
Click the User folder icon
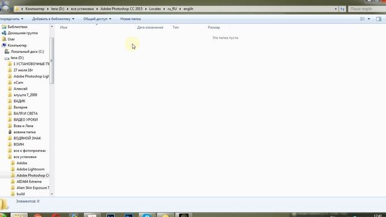pos(4,39)
